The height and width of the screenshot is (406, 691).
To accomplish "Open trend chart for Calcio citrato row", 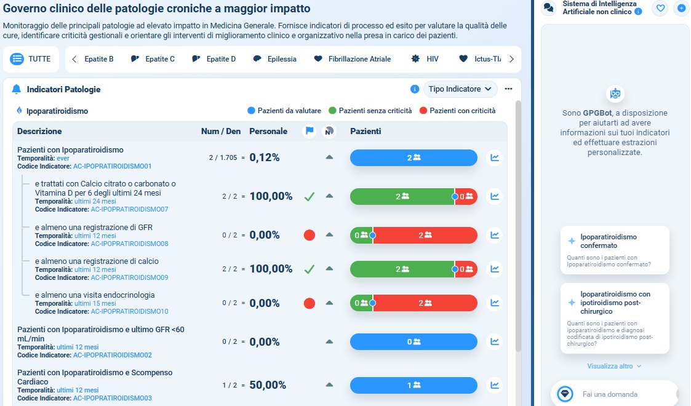I will coord(495,196).
